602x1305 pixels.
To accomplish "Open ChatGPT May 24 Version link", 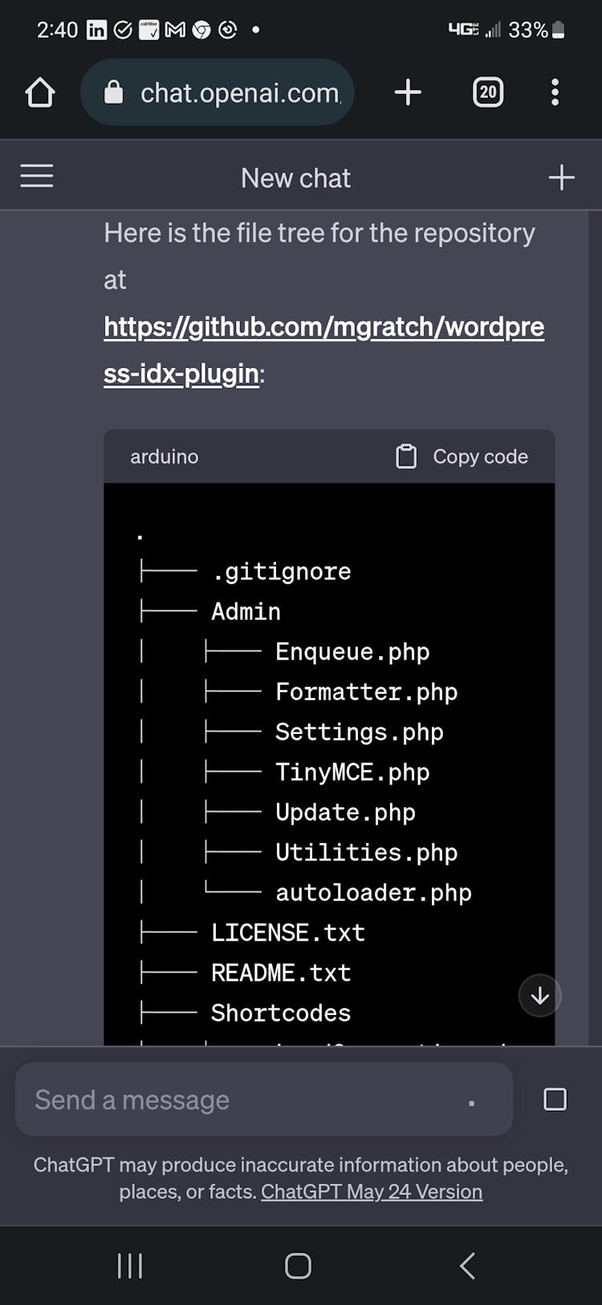I will (372, 1192).
